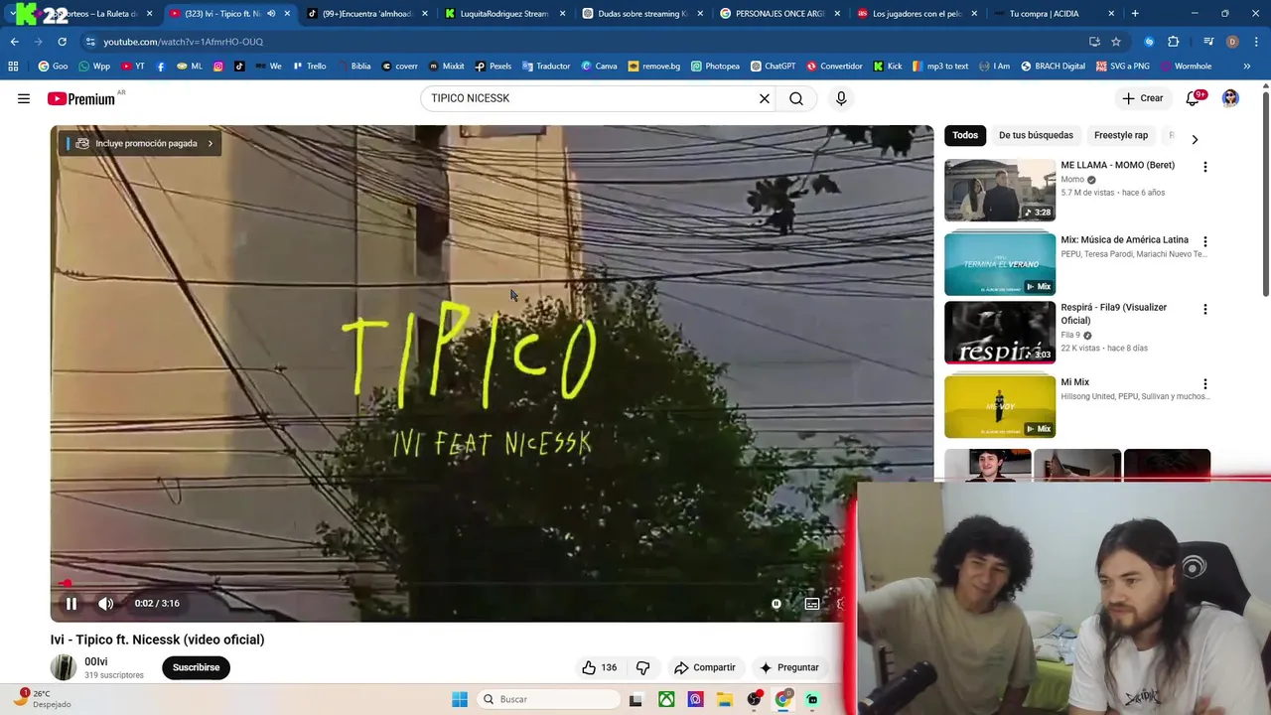Toggle subtitles in the video player
This screenshot has width=1271, height=715.
click(x=812, y=604)
